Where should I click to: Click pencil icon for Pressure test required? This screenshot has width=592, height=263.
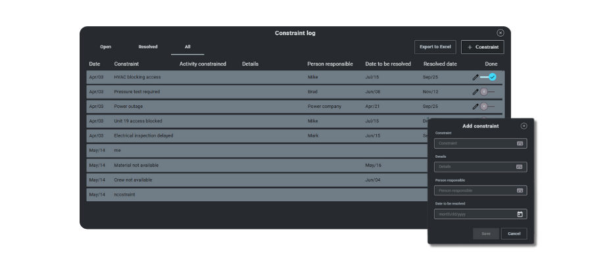click(476, 92)
